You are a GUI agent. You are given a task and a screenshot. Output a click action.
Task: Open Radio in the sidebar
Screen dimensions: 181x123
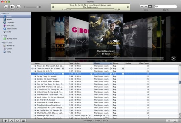tap(9, 32)
